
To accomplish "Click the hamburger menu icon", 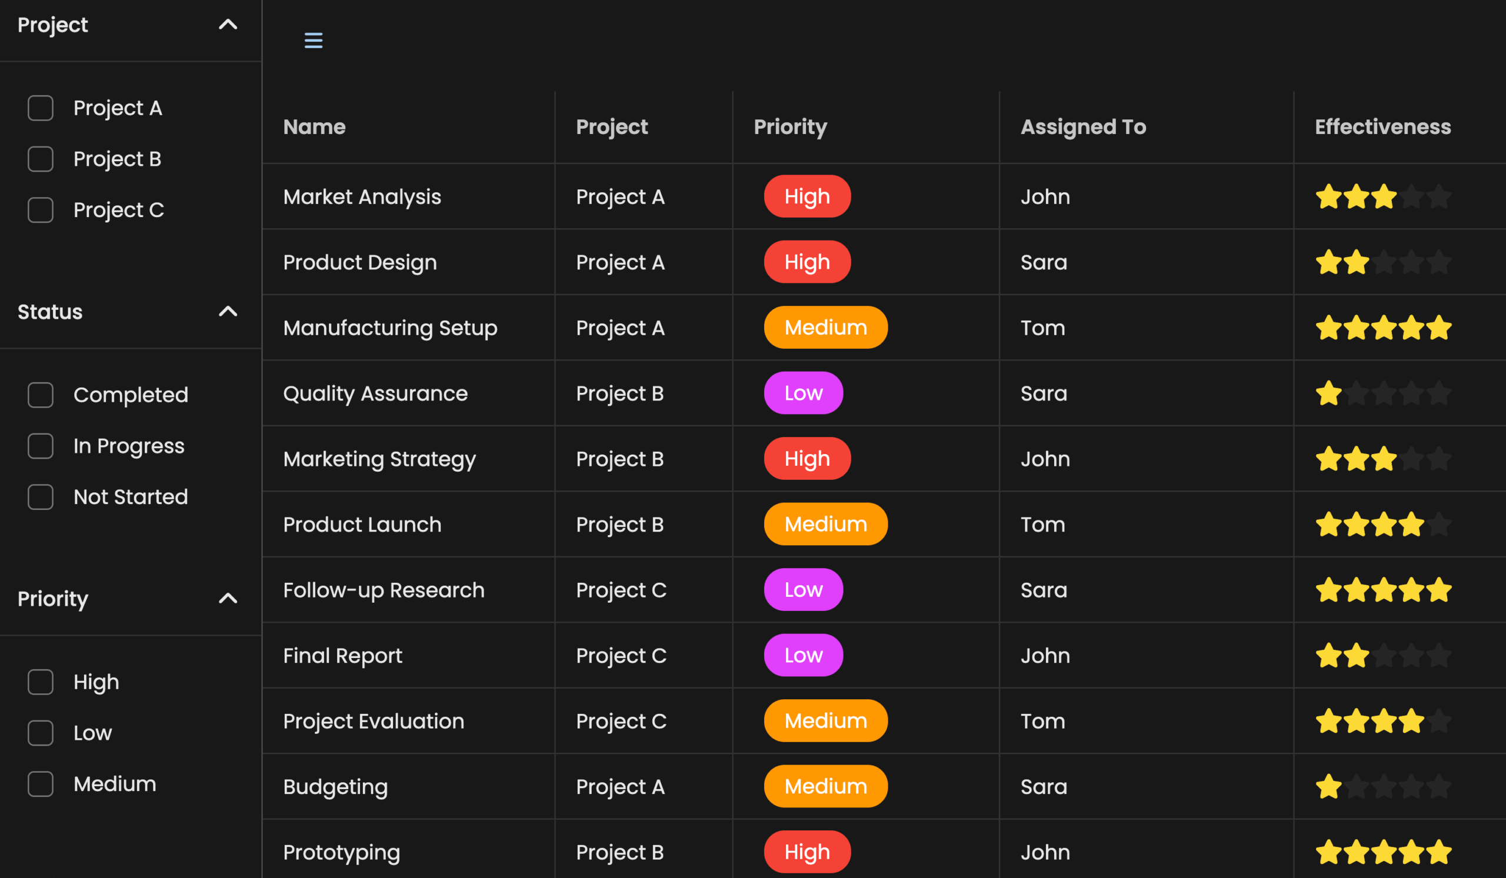I will click(313, 40).
